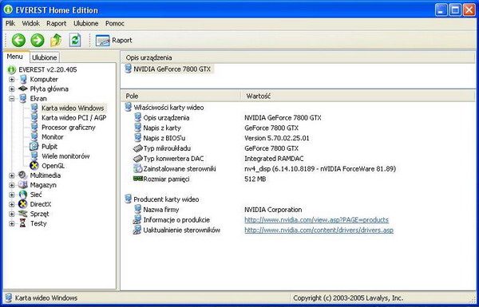This screenshot has height=307, width=479.
Task: Open the Raport toolbar button
Action: [x=113, y=41]
